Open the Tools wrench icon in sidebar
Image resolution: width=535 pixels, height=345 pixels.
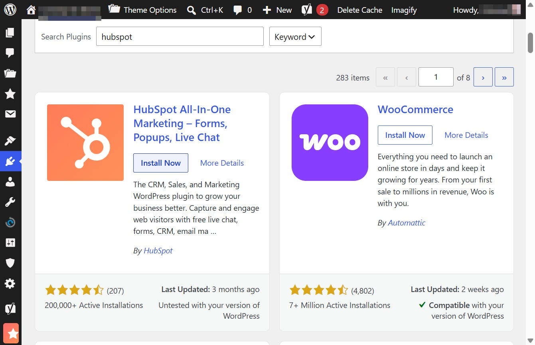(10, 202)
